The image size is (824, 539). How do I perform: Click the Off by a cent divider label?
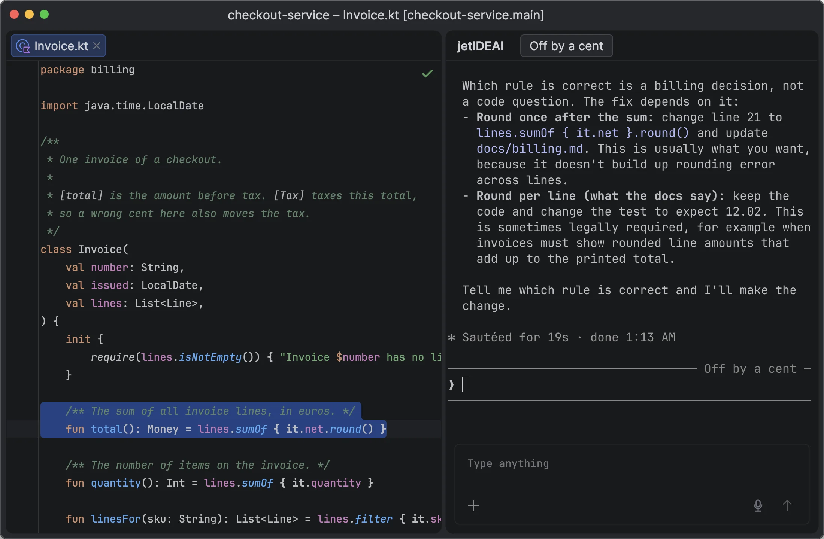pos(750,369)
